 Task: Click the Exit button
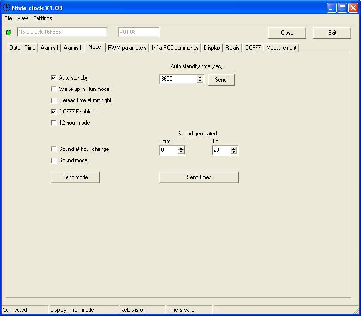332,33
